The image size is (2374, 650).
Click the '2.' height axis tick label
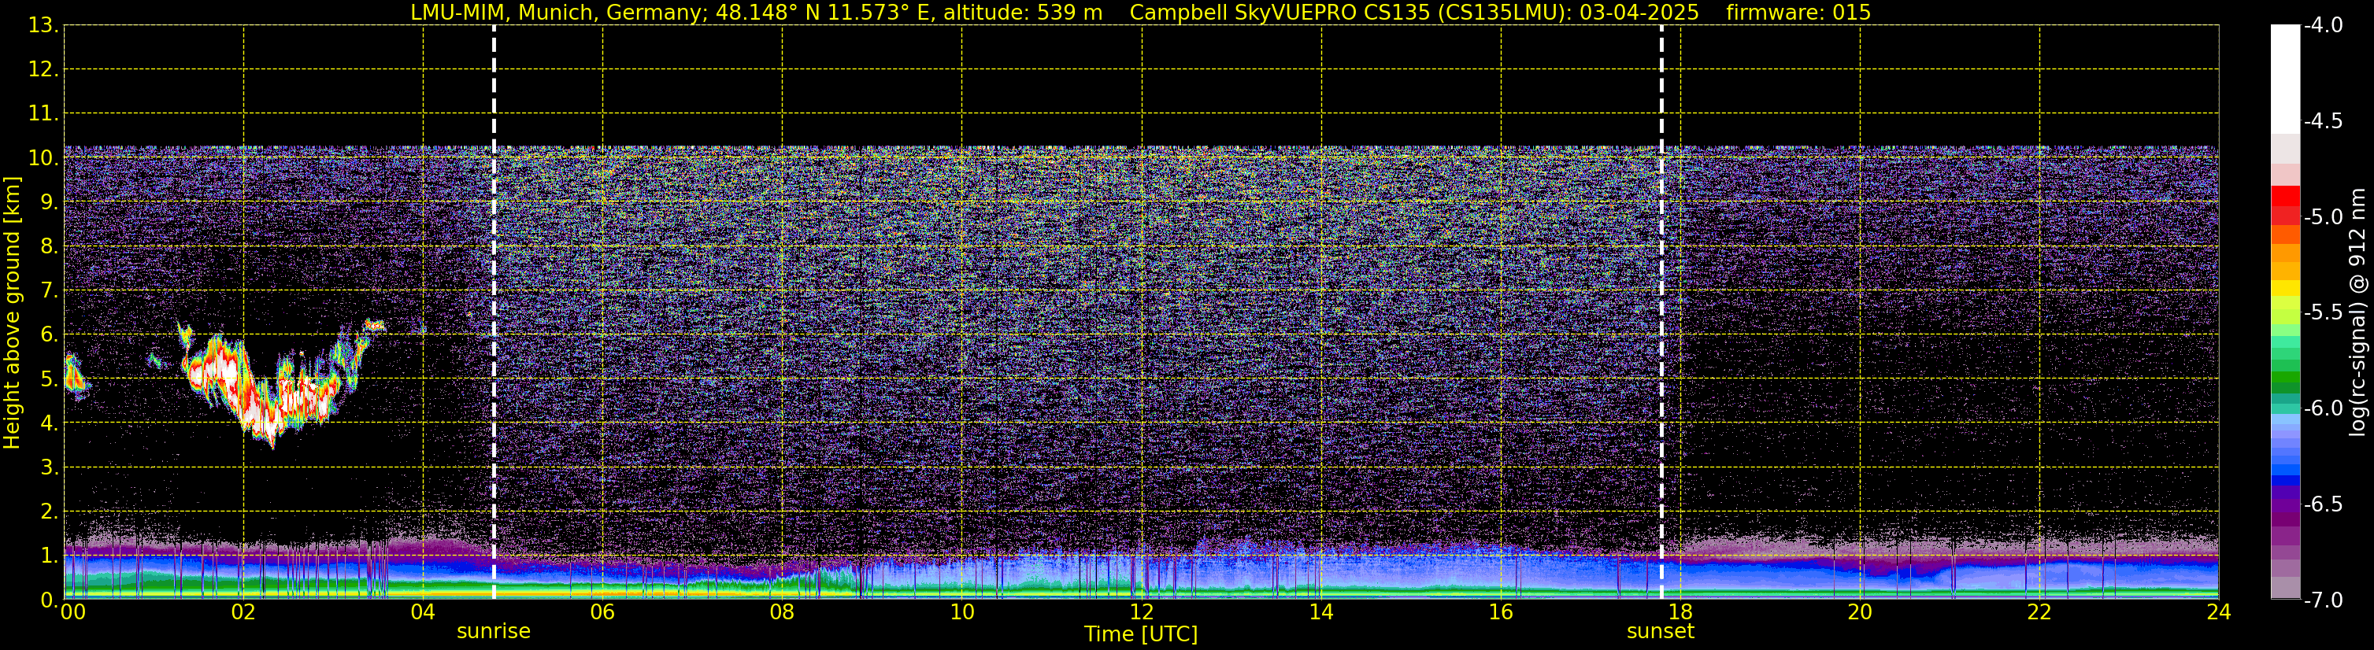click(49, 512)
